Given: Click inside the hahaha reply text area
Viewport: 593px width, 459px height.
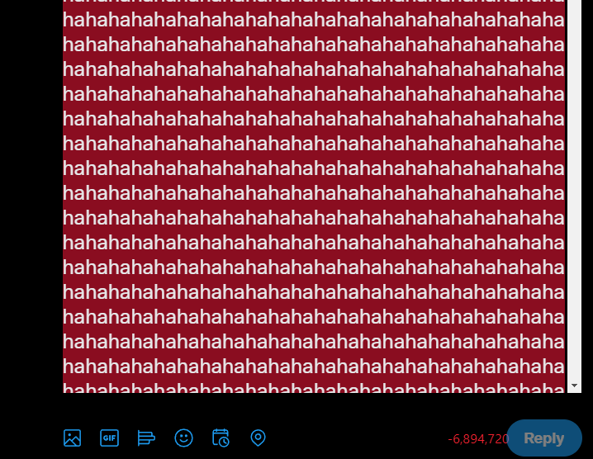Looking at the screenshot, I should 314,196.
